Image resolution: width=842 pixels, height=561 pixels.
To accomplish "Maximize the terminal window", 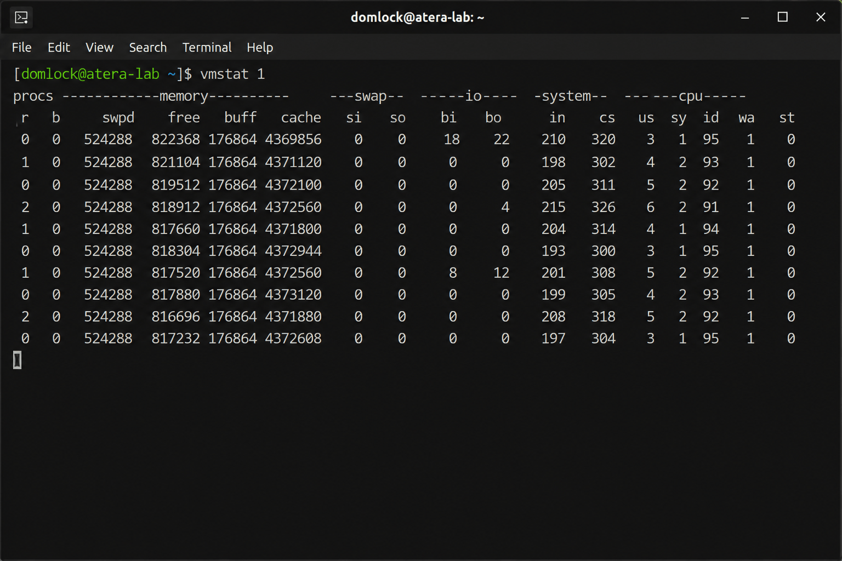I will [782, 18].
